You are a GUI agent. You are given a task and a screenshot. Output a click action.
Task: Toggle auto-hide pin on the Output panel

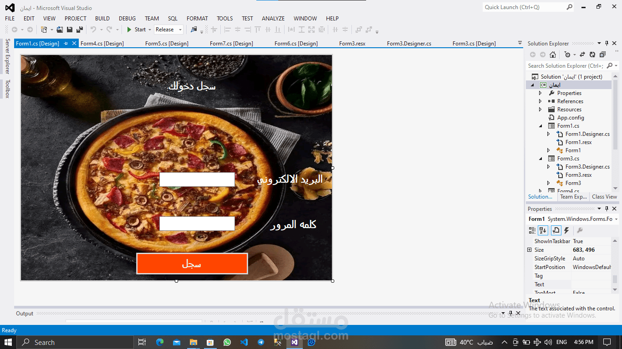point(510,313)
